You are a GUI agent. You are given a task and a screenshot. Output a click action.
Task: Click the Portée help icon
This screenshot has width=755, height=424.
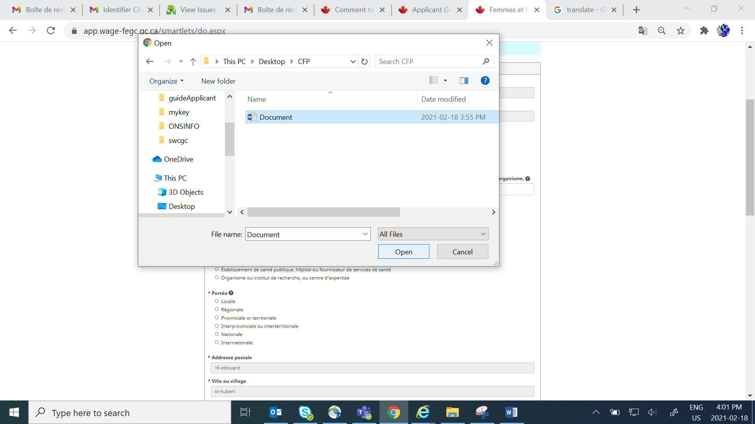(x=231, y=293)
